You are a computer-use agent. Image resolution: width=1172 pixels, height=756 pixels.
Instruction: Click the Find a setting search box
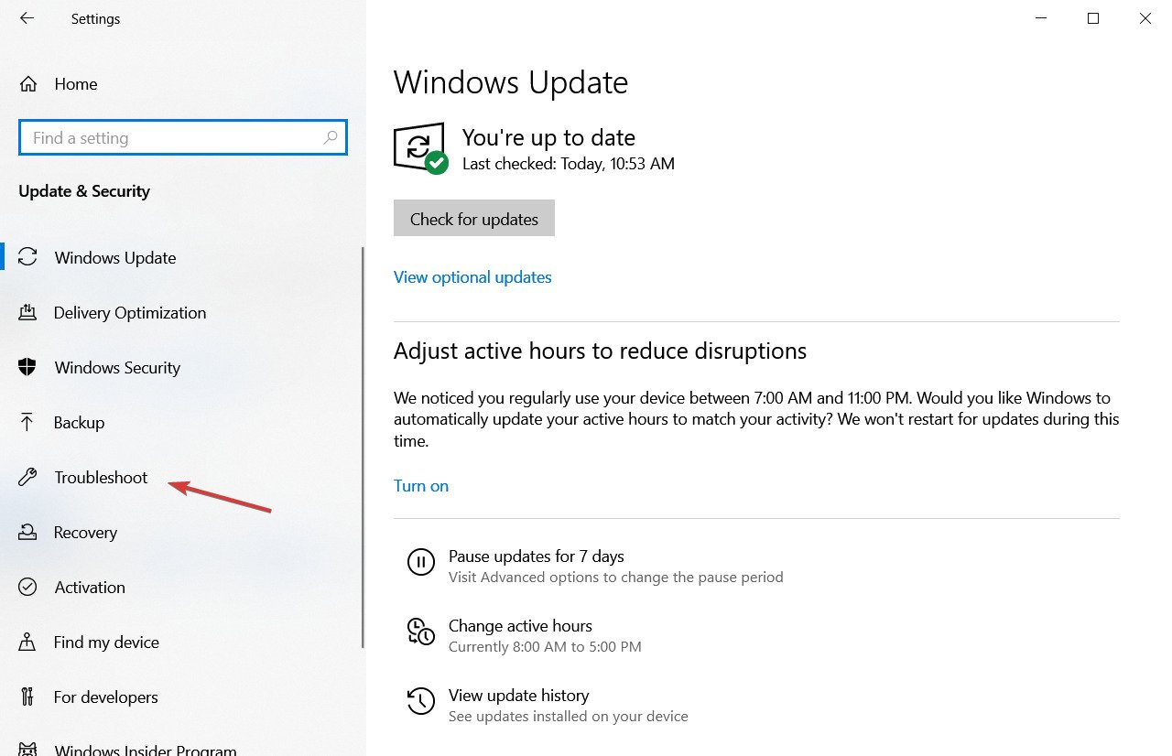click(x=183, y=137)
